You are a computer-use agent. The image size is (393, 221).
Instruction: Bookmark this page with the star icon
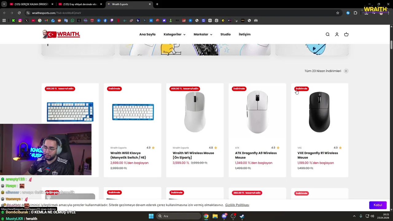coord(338,13)
